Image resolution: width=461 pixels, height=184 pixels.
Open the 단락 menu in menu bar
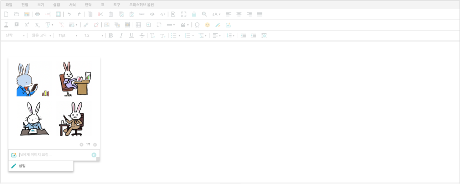click(88, 5)
